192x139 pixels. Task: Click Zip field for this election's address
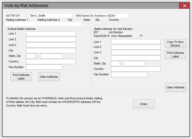click(x=134, y=63)
